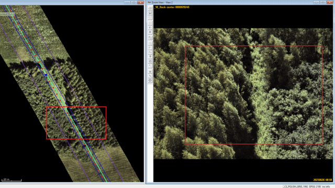Close the left map view window
335x188 pixels.
[141, 2]
